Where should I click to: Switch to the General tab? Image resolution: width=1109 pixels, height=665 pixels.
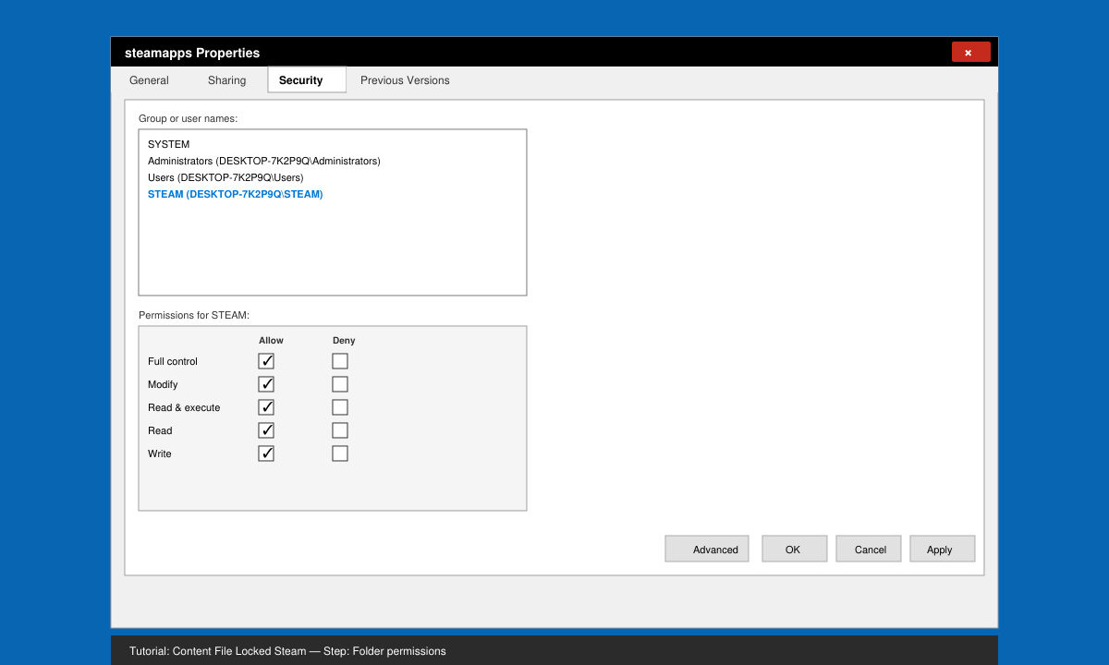[x=149, y=80]
